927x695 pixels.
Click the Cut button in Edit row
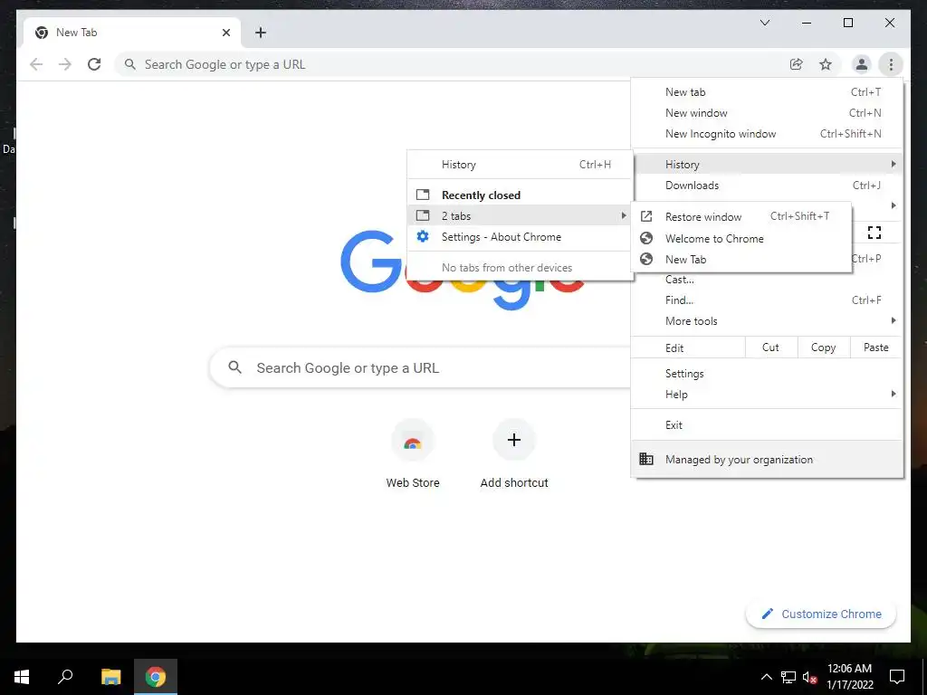(771, 347)
